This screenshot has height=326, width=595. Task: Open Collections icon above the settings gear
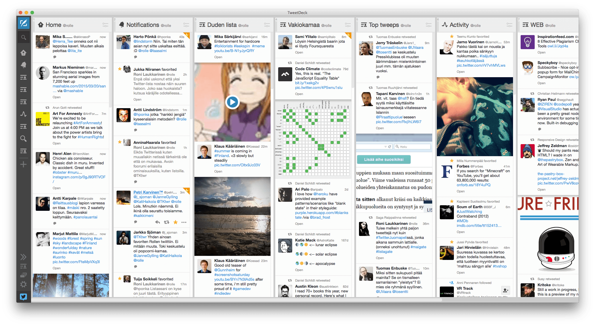pyautogui.click(x=23, y=275)
